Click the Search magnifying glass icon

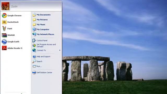pyautogui.click(x=34, y=61)
